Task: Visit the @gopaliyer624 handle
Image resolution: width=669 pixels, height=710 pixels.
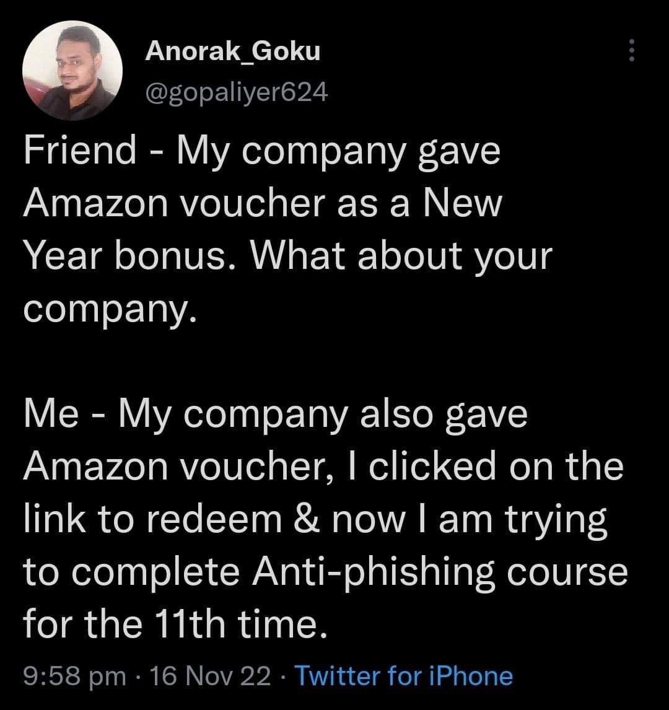Action: [236, 93]
